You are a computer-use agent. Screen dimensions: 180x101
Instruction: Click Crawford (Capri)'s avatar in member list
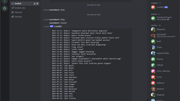pos(153,18)
